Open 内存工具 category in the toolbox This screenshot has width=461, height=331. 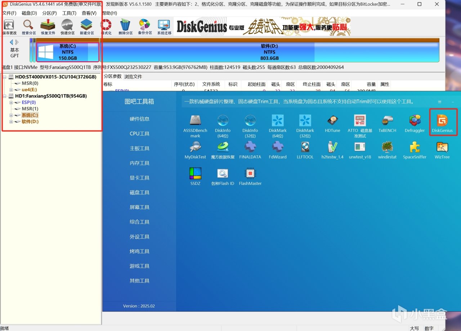point(139,163)
